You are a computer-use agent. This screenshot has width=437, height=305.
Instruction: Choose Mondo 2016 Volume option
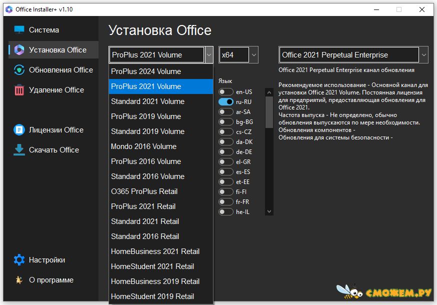pyautogui.click(x=161, y=146)
